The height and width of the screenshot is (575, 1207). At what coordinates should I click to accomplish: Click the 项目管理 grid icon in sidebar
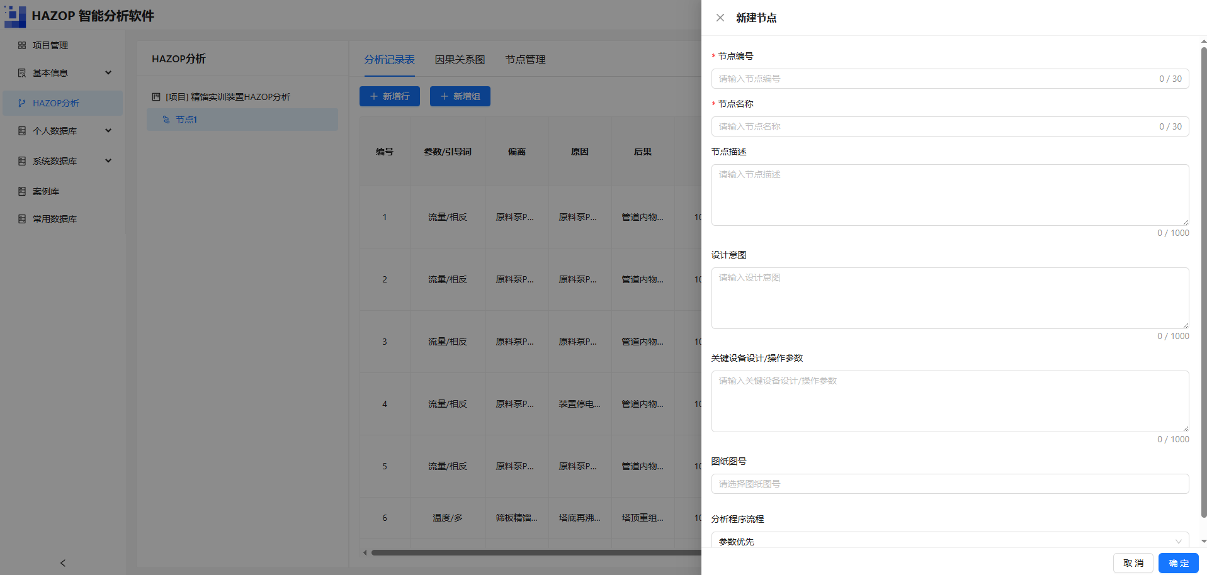coord(22,45)
